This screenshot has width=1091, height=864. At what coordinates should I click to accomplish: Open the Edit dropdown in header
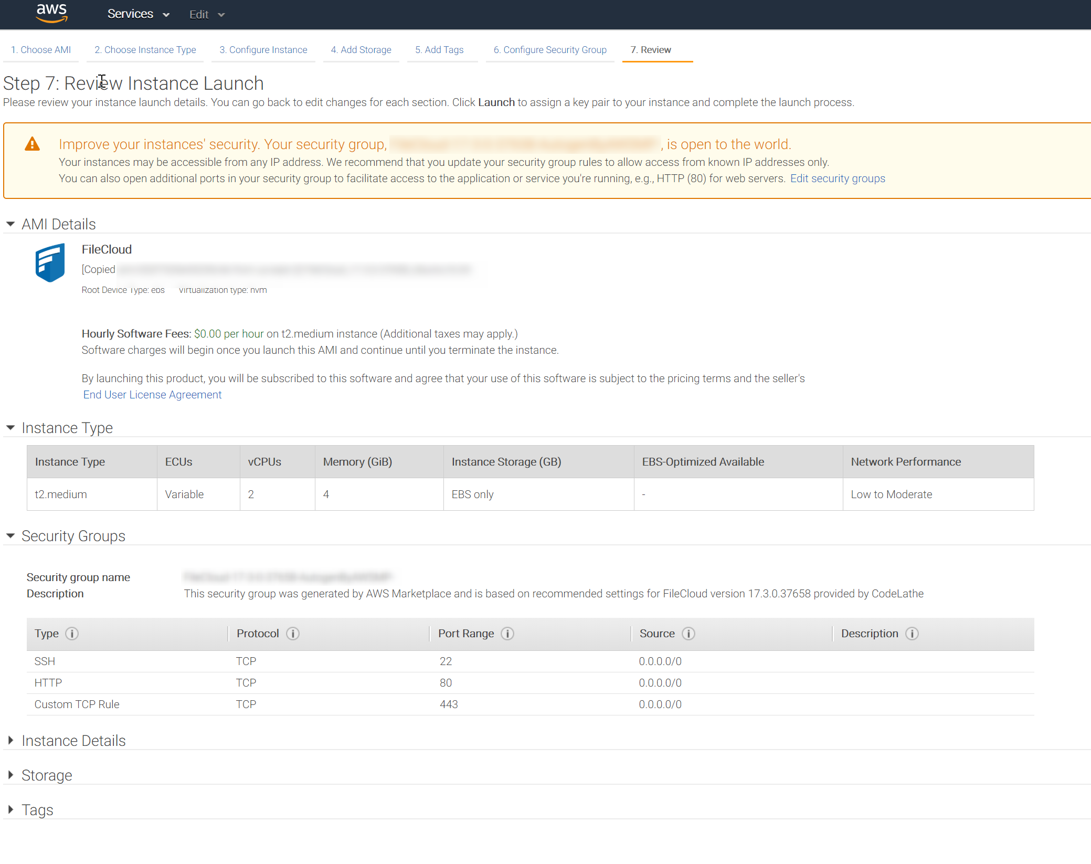[x=207, y=15]
